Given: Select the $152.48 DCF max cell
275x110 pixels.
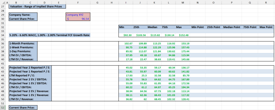Looking at the screenshot, I should pyautogui.click(x=183, y=35).
